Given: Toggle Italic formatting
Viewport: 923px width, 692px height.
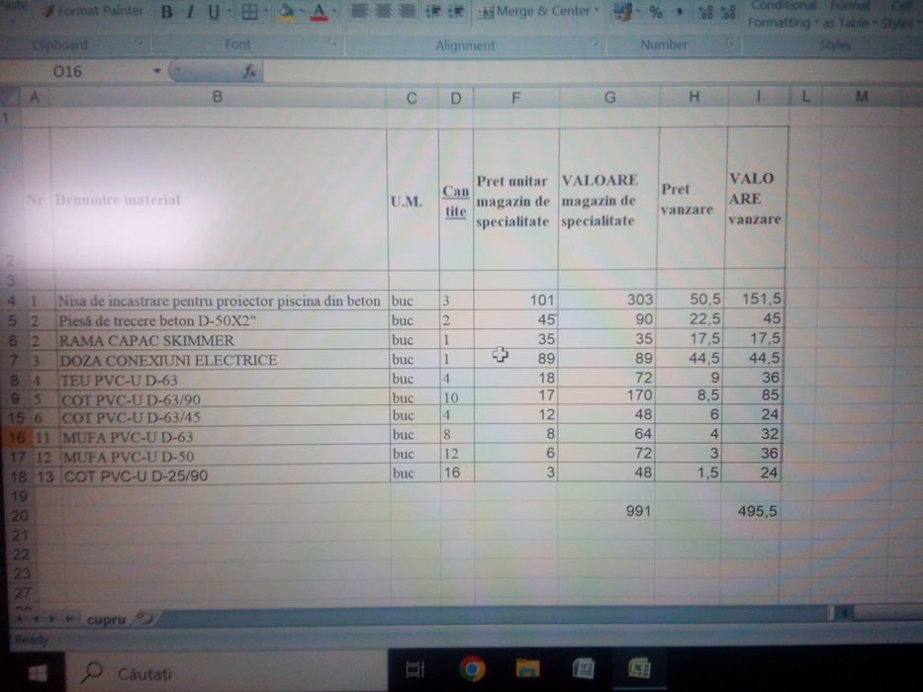Looking at the screenshot, I should 190,11.
